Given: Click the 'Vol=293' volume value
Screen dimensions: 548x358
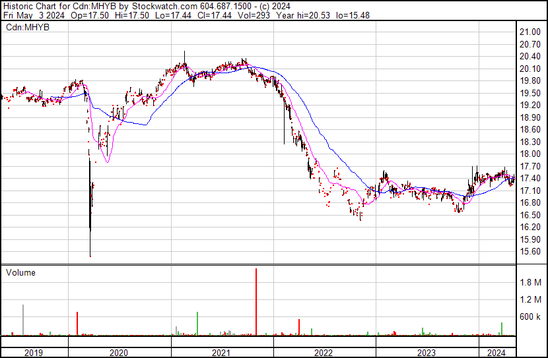Looking at the screenshot, I should (x=254, y=15).
